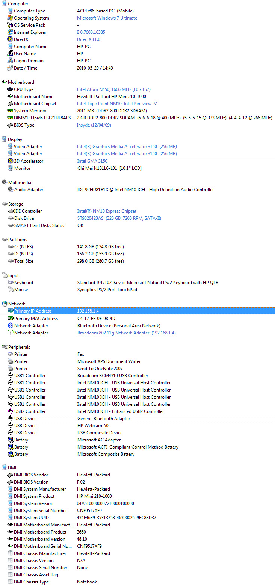Image resolution: width=275 pixels, height=585 pixels.
Task: Select the Motherboard Name row
Action: coord(137,97)
